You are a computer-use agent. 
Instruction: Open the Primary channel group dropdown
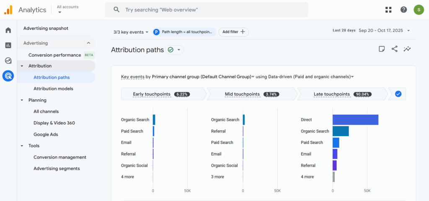(203, 77)
